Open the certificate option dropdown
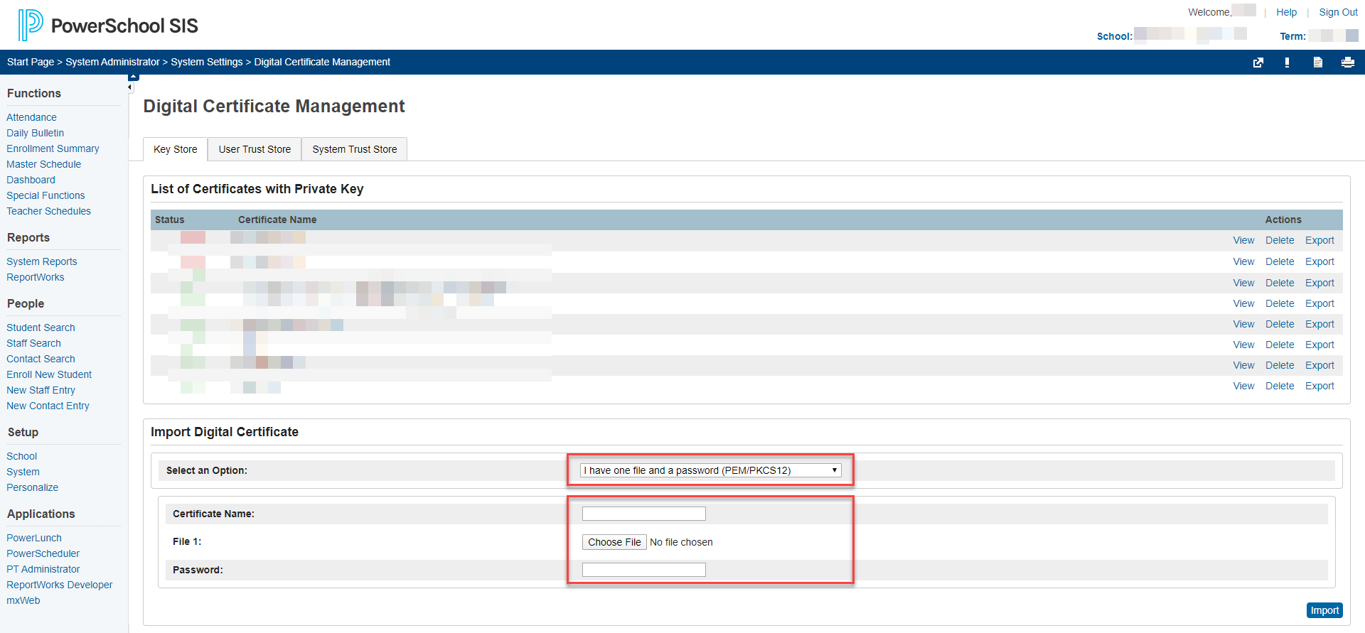Image resolution: width=1365 pixels, height=633 pixels. 710,470
